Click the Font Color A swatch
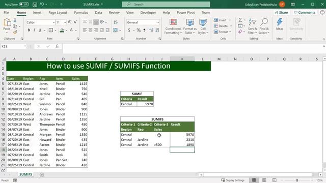 pos(71,30)
